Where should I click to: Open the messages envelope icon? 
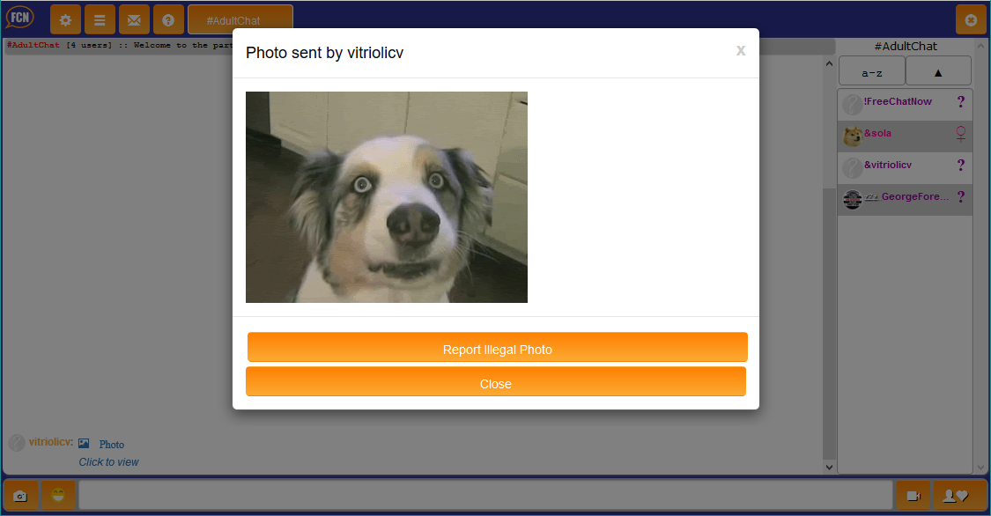134,19
